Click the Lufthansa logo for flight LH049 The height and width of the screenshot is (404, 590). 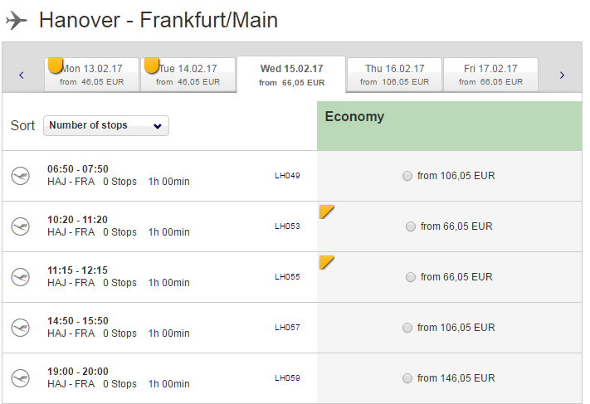pyautogui.click(x=21, y=176)
